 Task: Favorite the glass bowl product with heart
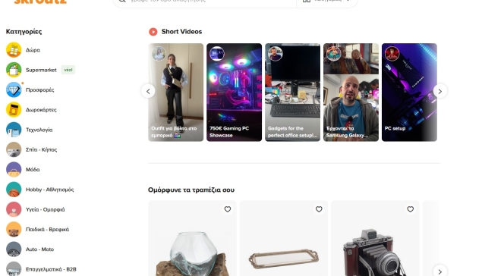(228, 209)
